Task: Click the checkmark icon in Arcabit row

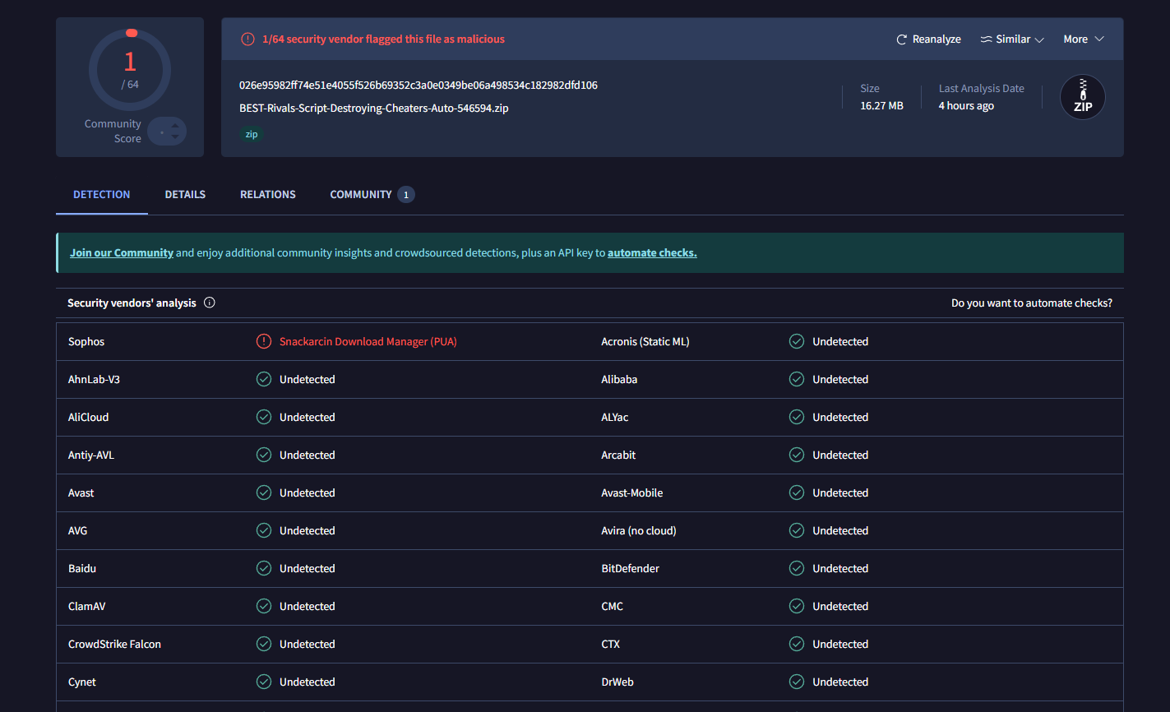Action: [x=797, y=455]
